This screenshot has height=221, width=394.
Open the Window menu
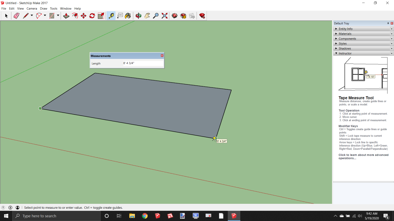point(66,9)
